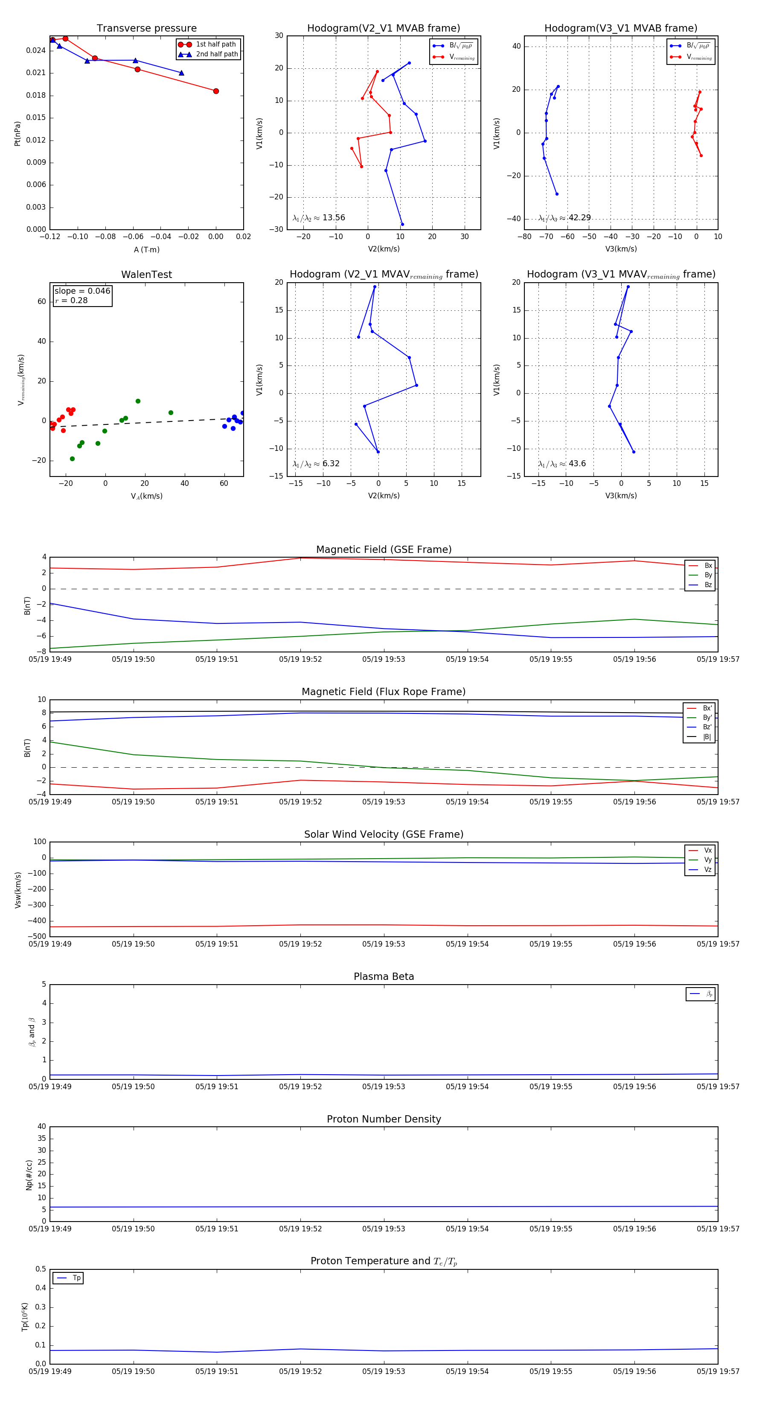This screenshot has height=1409, width=768.
Task: Click title 'Hodogram (V3_V1 MVAVremaining frame)'
Action: [x=621, y=275]
